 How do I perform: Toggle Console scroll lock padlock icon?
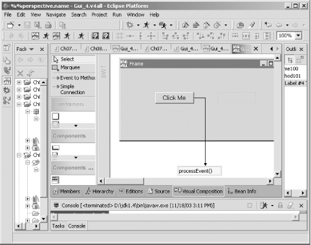(280, 206)
